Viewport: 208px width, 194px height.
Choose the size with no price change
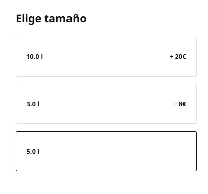[x=106, y=151]
